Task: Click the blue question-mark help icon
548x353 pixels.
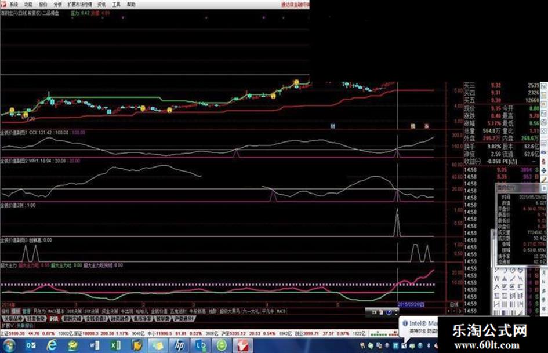Action: click(x=389, y=312)
